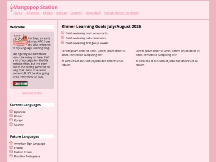The width and height of the screenshot is (216, 162).
Task: Open the Khmer nav link
Action: [x=48, y=13]
